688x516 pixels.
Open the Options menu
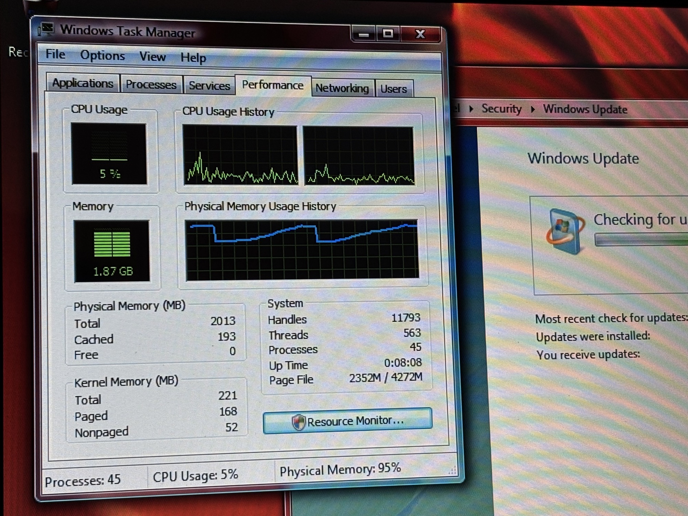[103, 56]
